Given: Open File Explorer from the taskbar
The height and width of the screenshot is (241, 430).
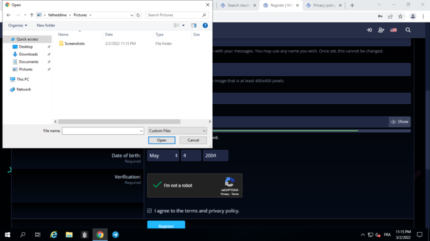Looking at the screenshot, I should 69,235.
